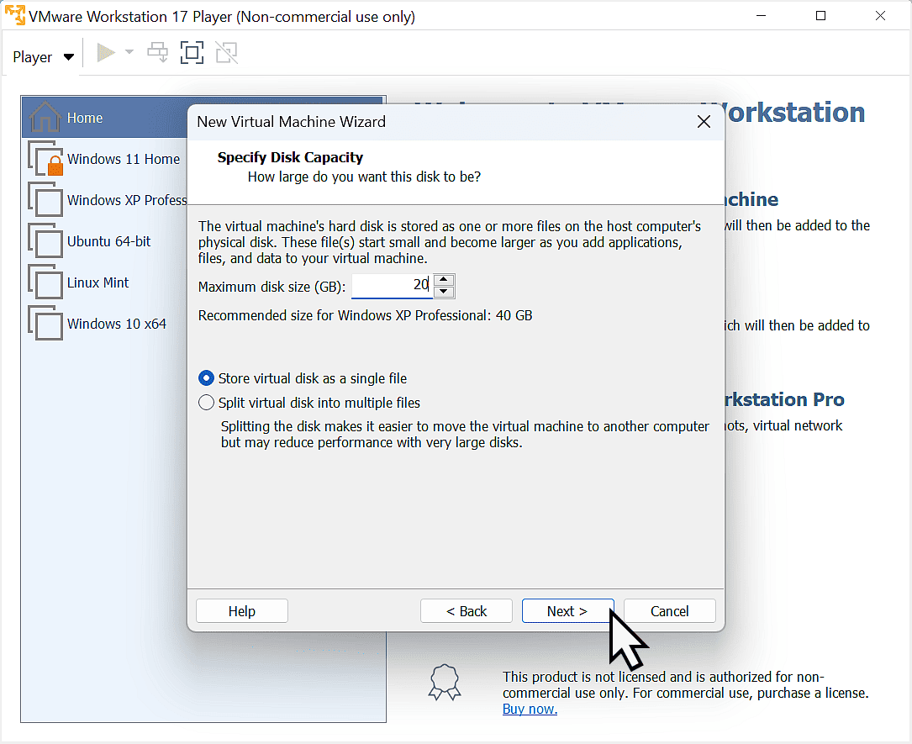Select 'Split virtual disk into multiple files'
The image size is (912, 744).
(206, 402)
